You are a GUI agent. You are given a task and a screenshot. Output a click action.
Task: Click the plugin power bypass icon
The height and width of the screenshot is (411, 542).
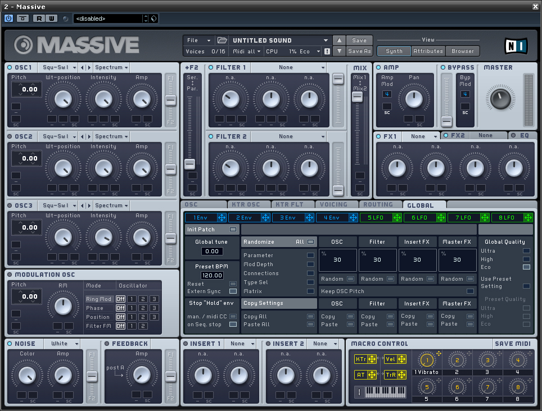pos(8,19)
